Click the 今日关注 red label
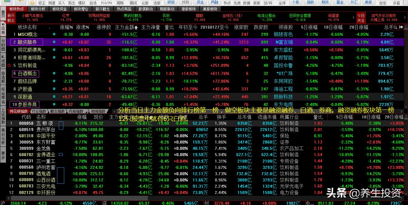408x205 pixels. tap(361, 18)
